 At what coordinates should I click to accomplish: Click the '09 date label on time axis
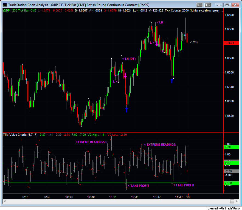click(x=188, y=197)
